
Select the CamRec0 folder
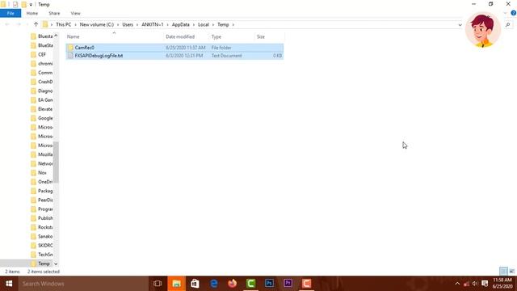[x=174, y=48]
